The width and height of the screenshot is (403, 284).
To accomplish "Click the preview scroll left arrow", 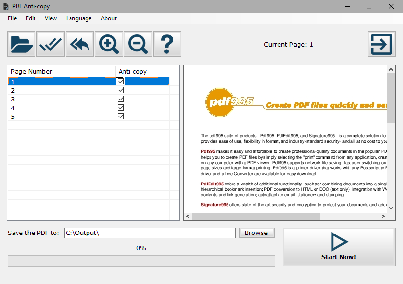I will click(188, 216).
